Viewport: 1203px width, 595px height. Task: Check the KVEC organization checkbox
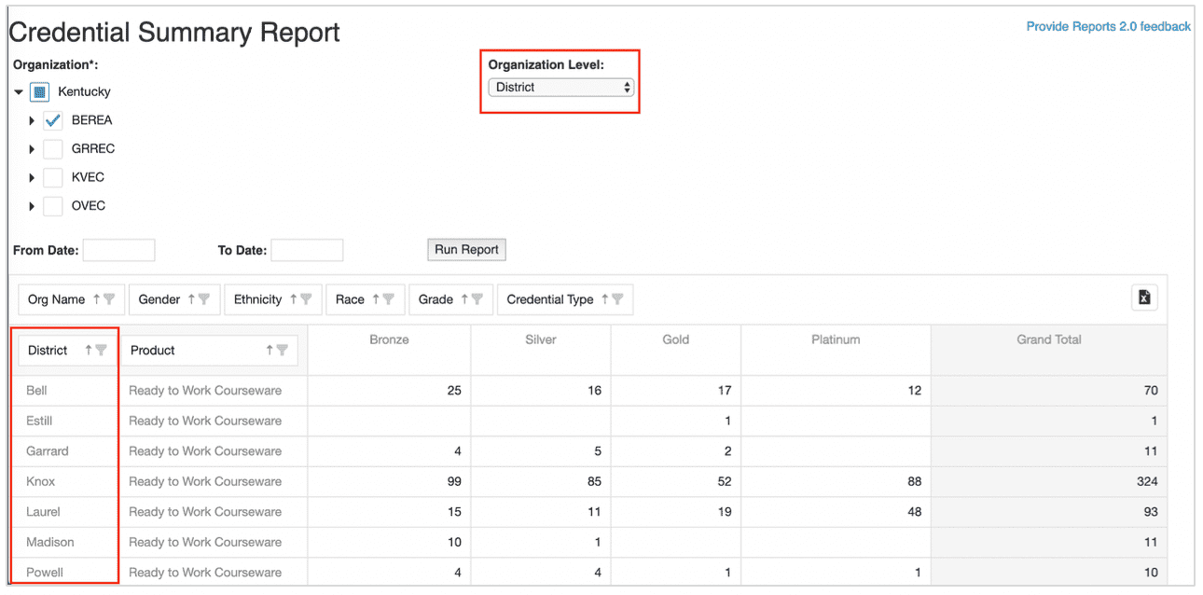coord(53,177)
